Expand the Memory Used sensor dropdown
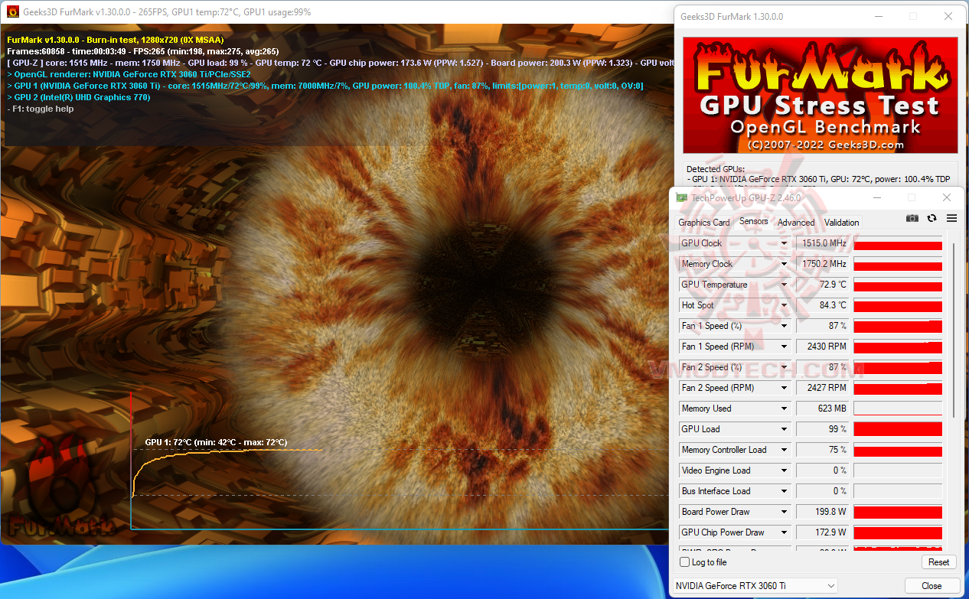 [x=784, y=409]
